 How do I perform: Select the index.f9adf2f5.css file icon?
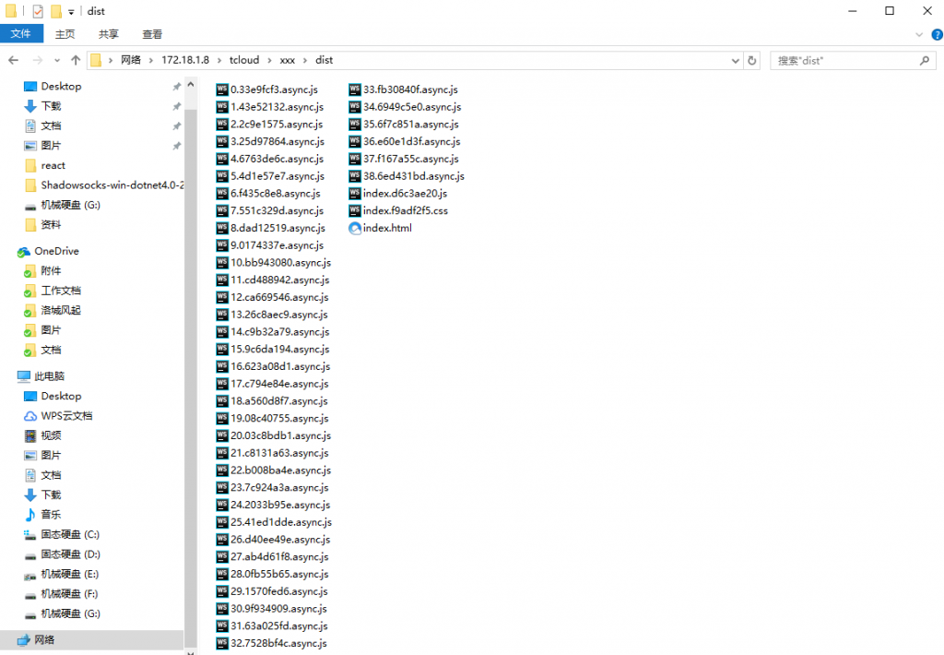tap(355, 211)
